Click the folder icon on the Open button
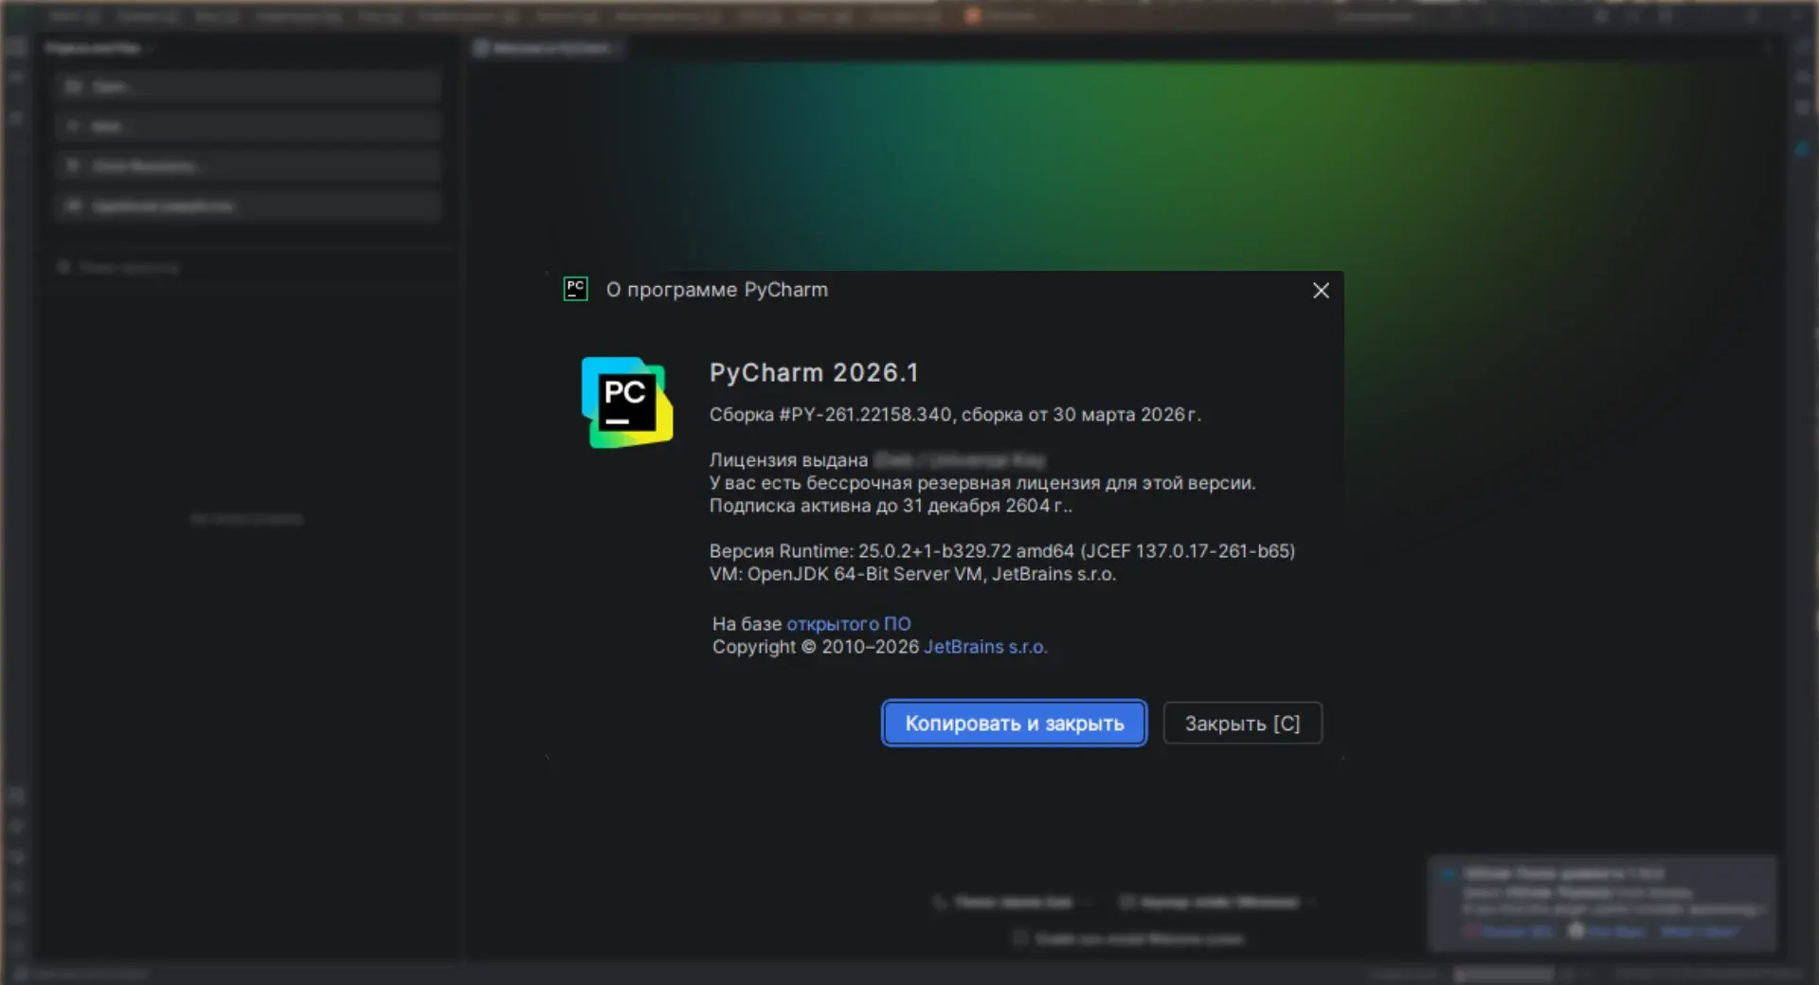This screenshot has height=985, width=1819. pos(74,87)
